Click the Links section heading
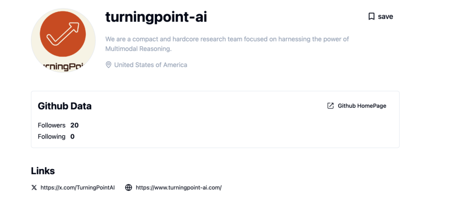The height and width of the screenshot is (205, 450). pyautogui.click(x=43, y=171)
